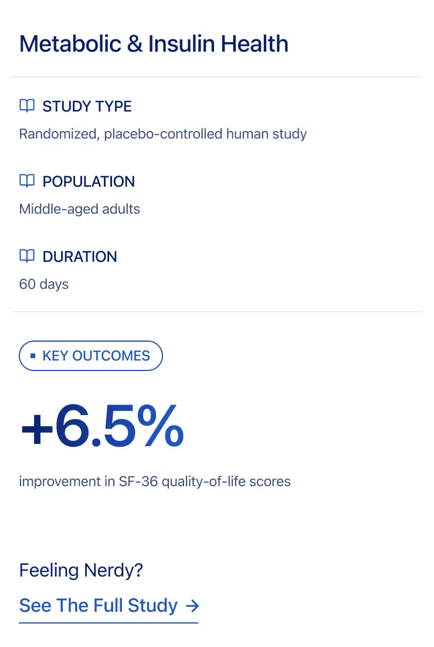Image resolution: width=434 pixels, height=647 pixels.
Task: Click the divider line above Key Outcomes
Action: [x=217, y=312]
